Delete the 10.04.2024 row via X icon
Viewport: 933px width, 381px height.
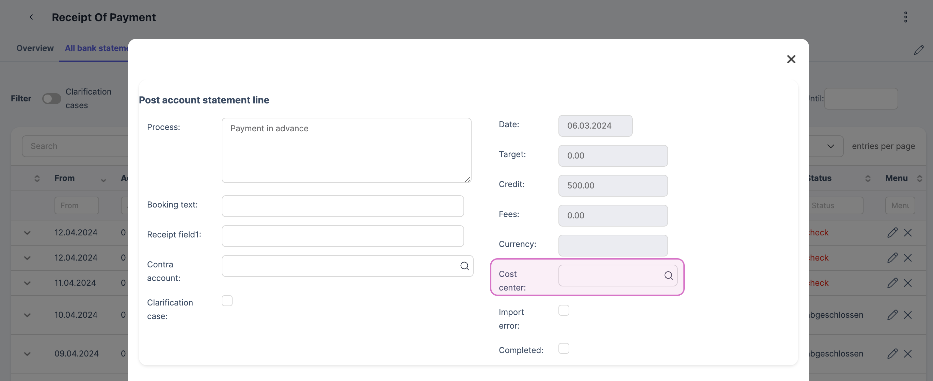pyautogui.click(x=909, y=315)
